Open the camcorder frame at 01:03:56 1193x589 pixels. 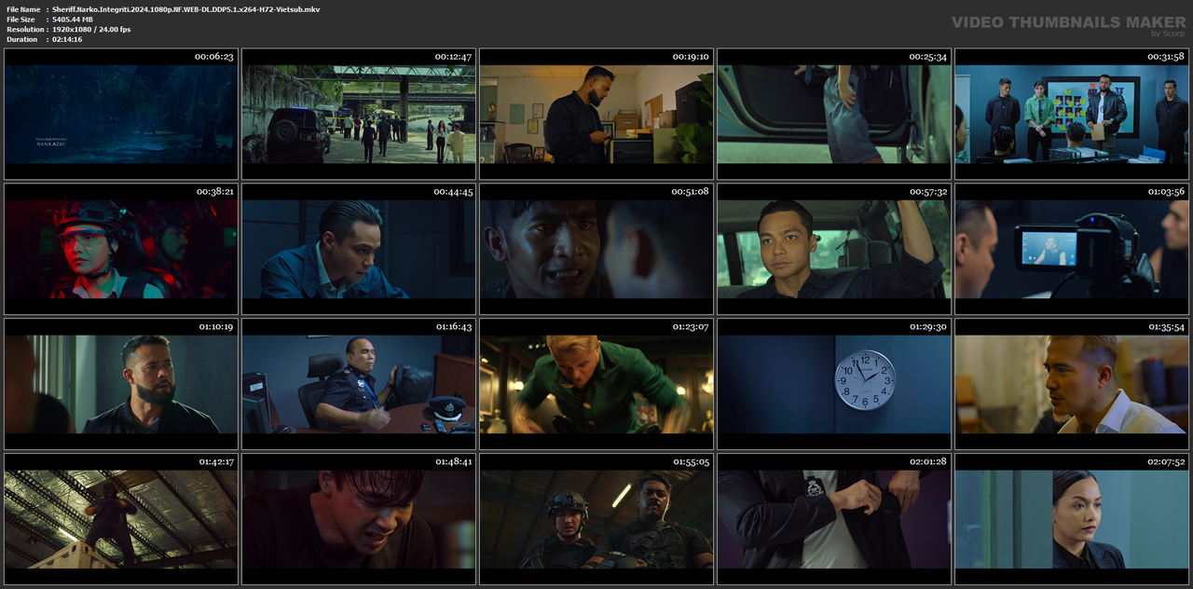pos(1072,250)
